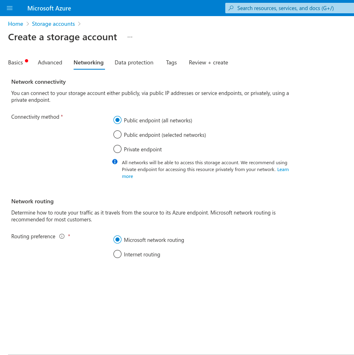This screenshot has width=354, height=355.
Task: Click the search magnifier icon
Action: (231, 8)
